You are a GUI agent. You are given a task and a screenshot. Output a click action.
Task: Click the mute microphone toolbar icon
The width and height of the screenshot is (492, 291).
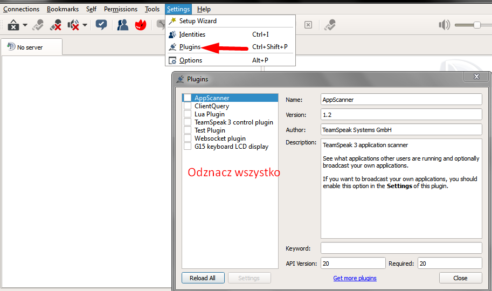(x=56, y=25)
